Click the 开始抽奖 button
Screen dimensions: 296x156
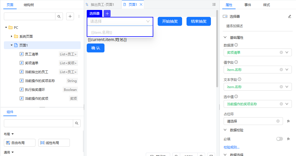tap(170, 21)
